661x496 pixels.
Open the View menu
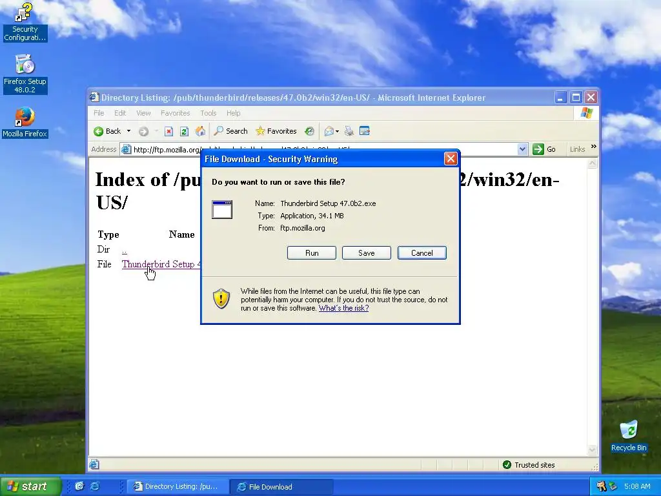click(x=143, y=113)
